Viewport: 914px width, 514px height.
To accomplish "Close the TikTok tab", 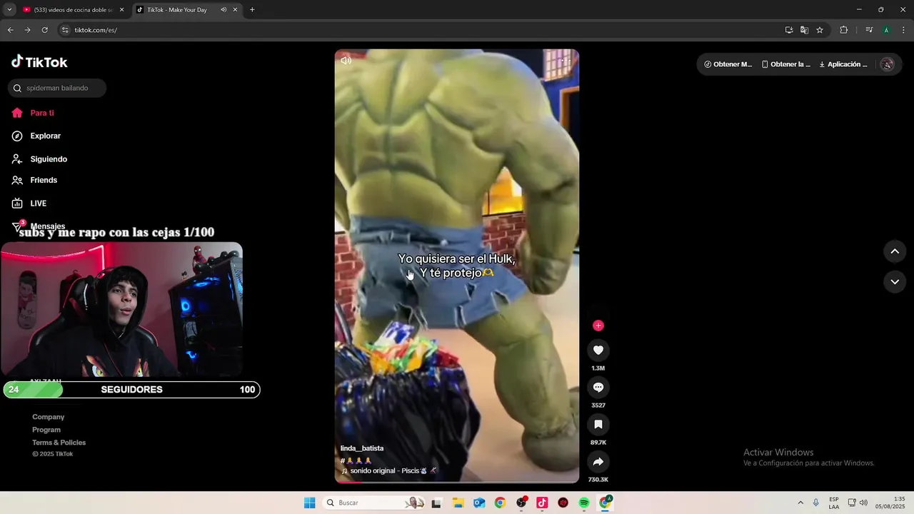I will (235, 10).
